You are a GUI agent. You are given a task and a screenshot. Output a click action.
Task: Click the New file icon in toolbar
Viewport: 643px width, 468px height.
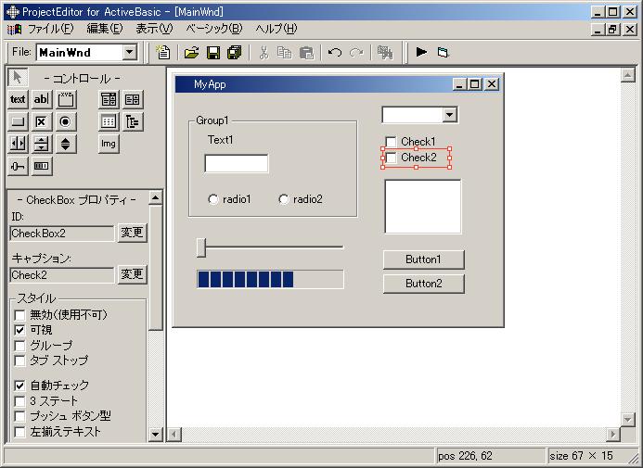163,53
